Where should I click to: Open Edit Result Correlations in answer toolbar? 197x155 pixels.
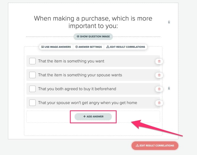coord(126,47)
